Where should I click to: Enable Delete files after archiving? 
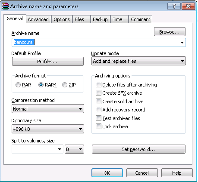pos(98,85)
